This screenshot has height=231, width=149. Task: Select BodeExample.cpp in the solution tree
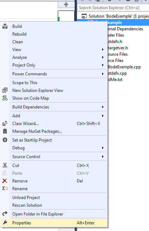pyautogui.click(x=124, y=67)
